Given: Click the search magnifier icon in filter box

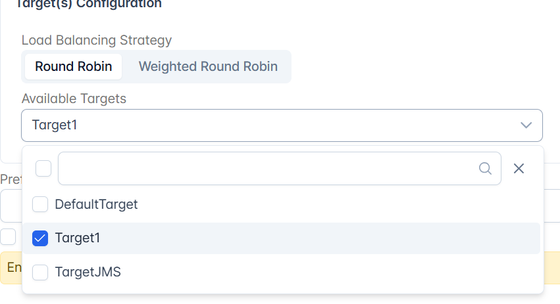Looking at the screenshot, I should (485, 168).
